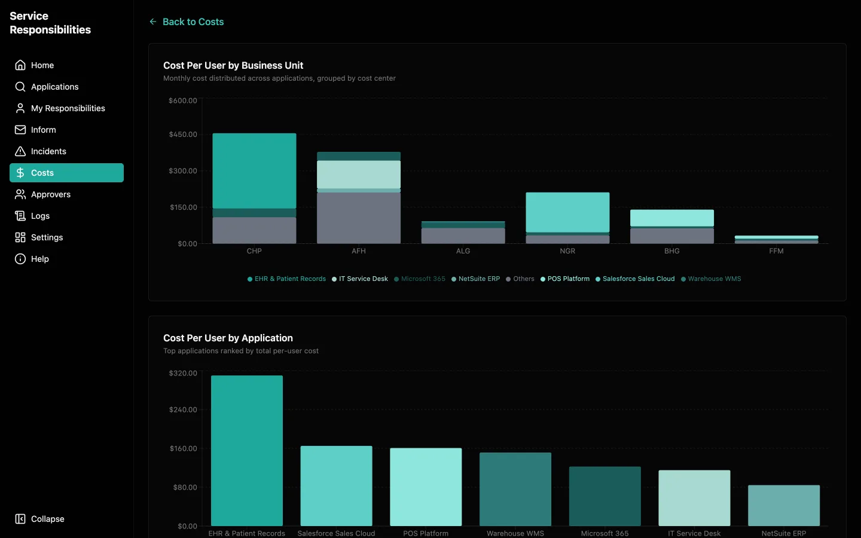Click the 'Cost Per User by Business Unit' title

(x=233, y=65)
